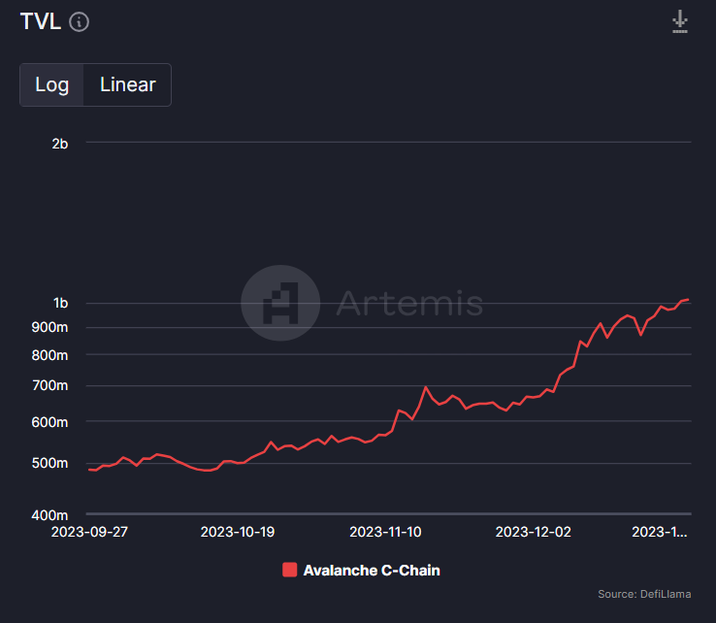Click the 600m y-axis label
The image size is (716, 623).
(49, 422)
